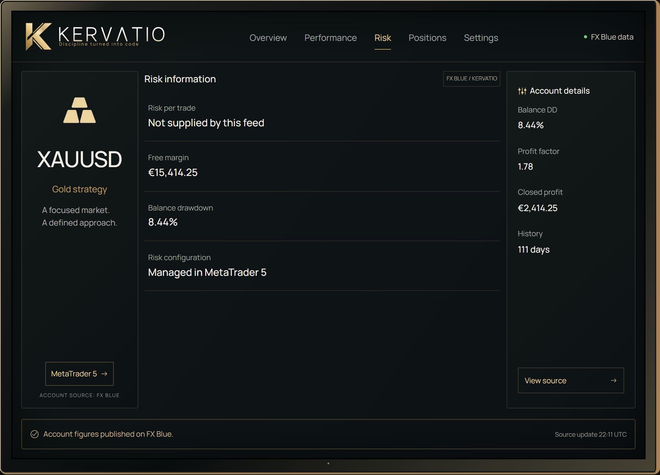Select the XAUUSD symbol heading
The image size is (660, 475).
click(80, 159)
